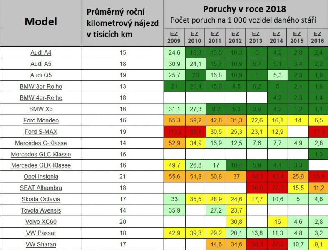328x250 pixels.
Task: Open the Ford Mondeo link
Action: coord(41,120)
